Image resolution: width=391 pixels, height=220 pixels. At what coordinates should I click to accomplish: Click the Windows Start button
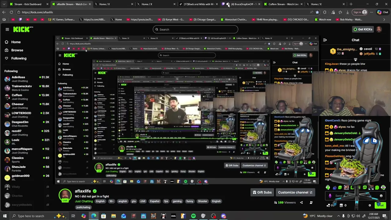click(x=5, y=216)
